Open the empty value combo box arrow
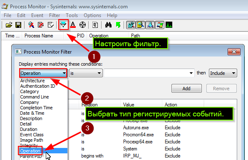Viewport: 248px width, 160px height. pyautogui.click(x=191, y=73)
